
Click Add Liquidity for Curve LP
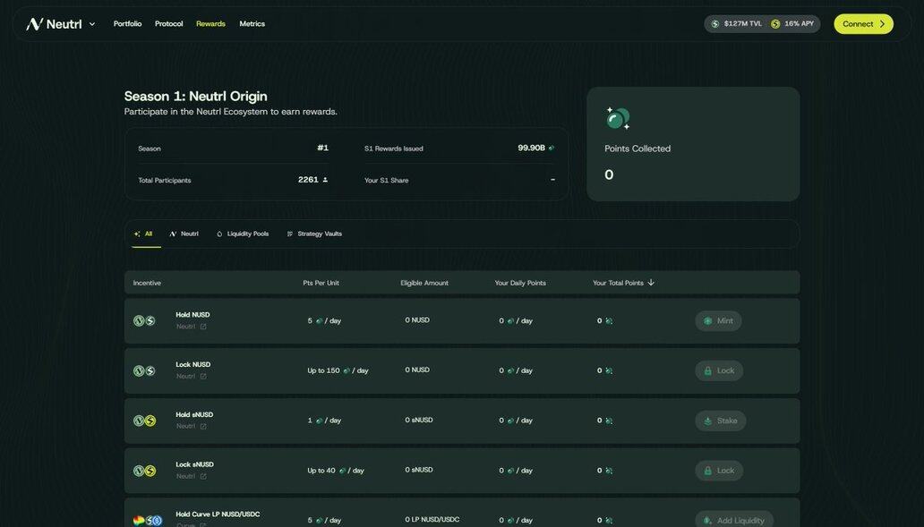click(733, 520)
